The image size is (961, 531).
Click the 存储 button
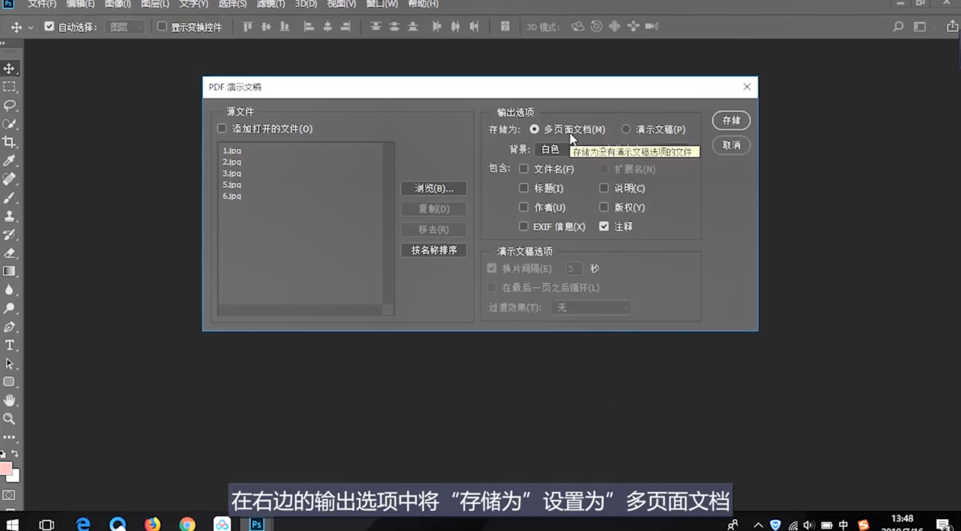(731, 120)
